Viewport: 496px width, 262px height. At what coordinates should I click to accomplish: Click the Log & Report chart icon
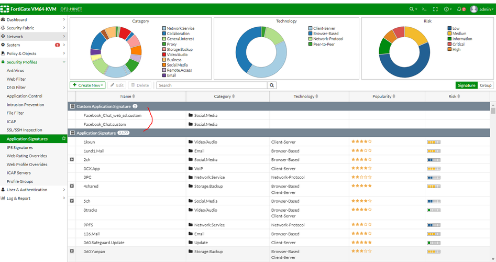3,198
